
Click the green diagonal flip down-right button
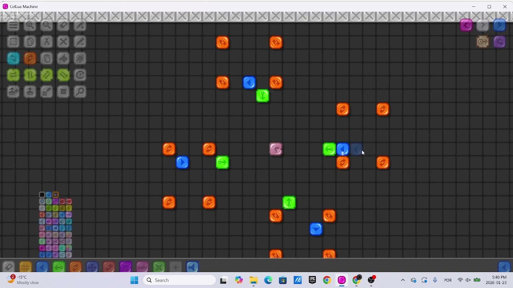click(x=63, y=75)
